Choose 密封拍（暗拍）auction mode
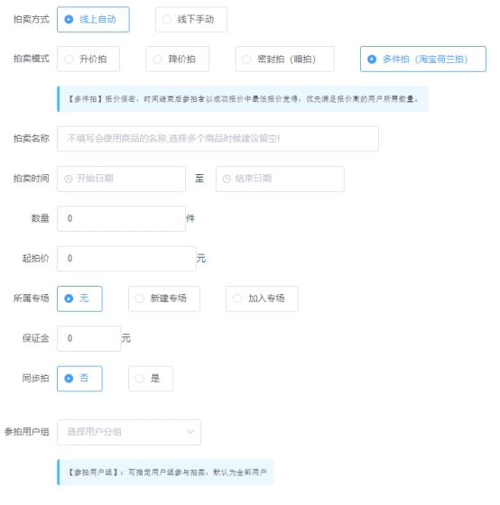500x505 pixels. tap(284, 60)
